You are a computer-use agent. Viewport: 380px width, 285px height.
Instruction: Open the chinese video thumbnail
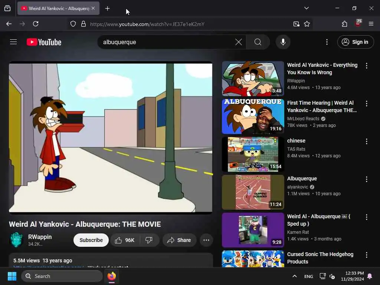(x=253, y=154)
